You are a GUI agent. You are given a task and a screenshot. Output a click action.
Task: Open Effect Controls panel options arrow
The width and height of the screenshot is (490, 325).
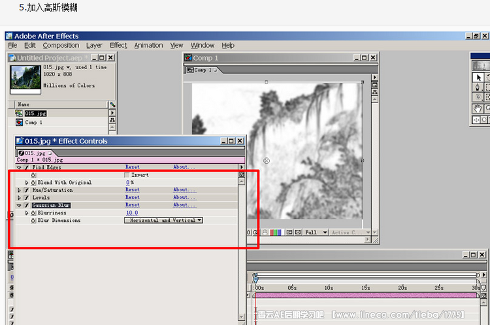[242, 167]
